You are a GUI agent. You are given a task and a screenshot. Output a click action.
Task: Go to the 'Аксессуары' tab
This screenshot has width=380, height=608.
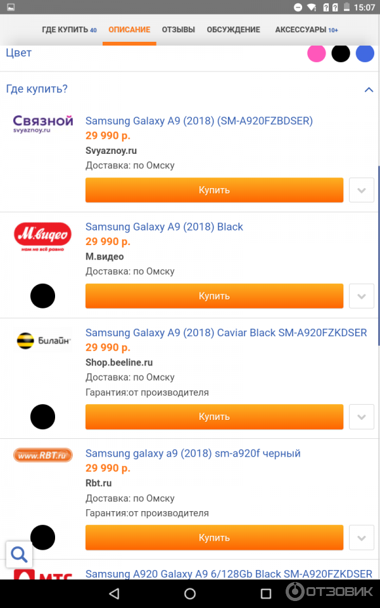306,30
